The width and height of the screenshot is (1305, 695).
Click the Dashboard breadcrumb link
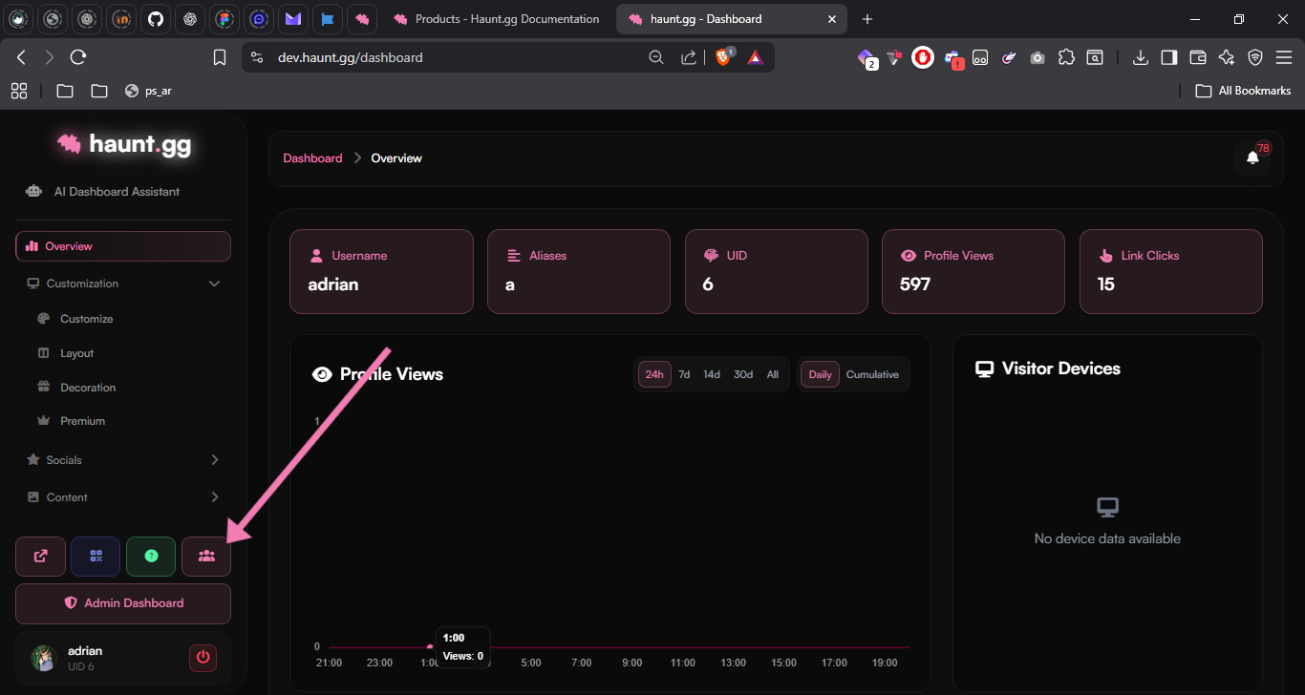click(312, 158)
